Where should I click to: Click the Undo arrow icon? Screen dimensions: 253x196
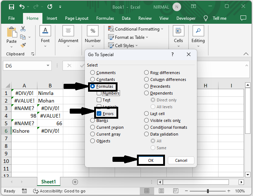coord(22,6)
